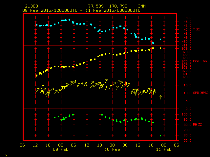Click the station ID 21360
This screenshot has height=157, width=210.
(x=31, y=6)
